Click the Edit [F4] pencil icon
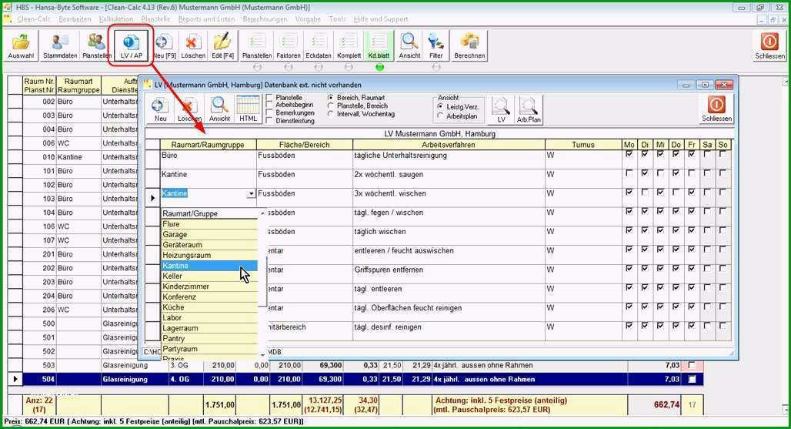 tap(222, 46)
